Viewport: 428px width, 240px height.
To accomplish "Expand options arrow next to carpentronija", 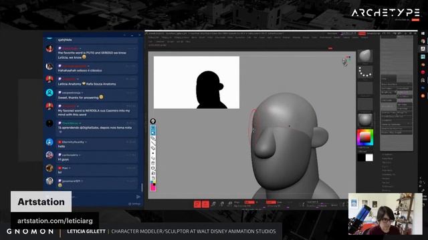I will (x=82, y=93).
